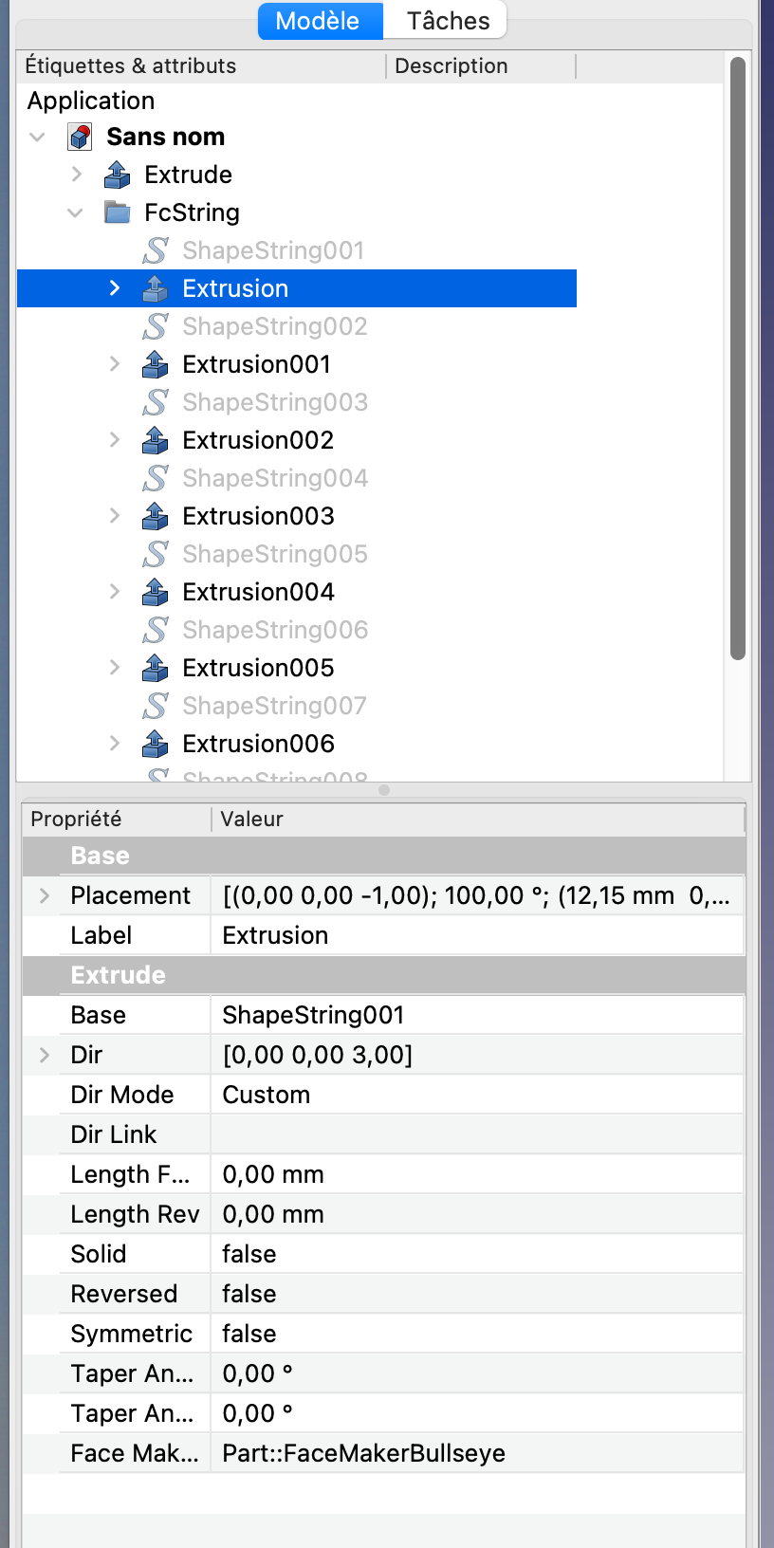
Task: Switch to the Tâches tab
Action: (x=448, y=21)
